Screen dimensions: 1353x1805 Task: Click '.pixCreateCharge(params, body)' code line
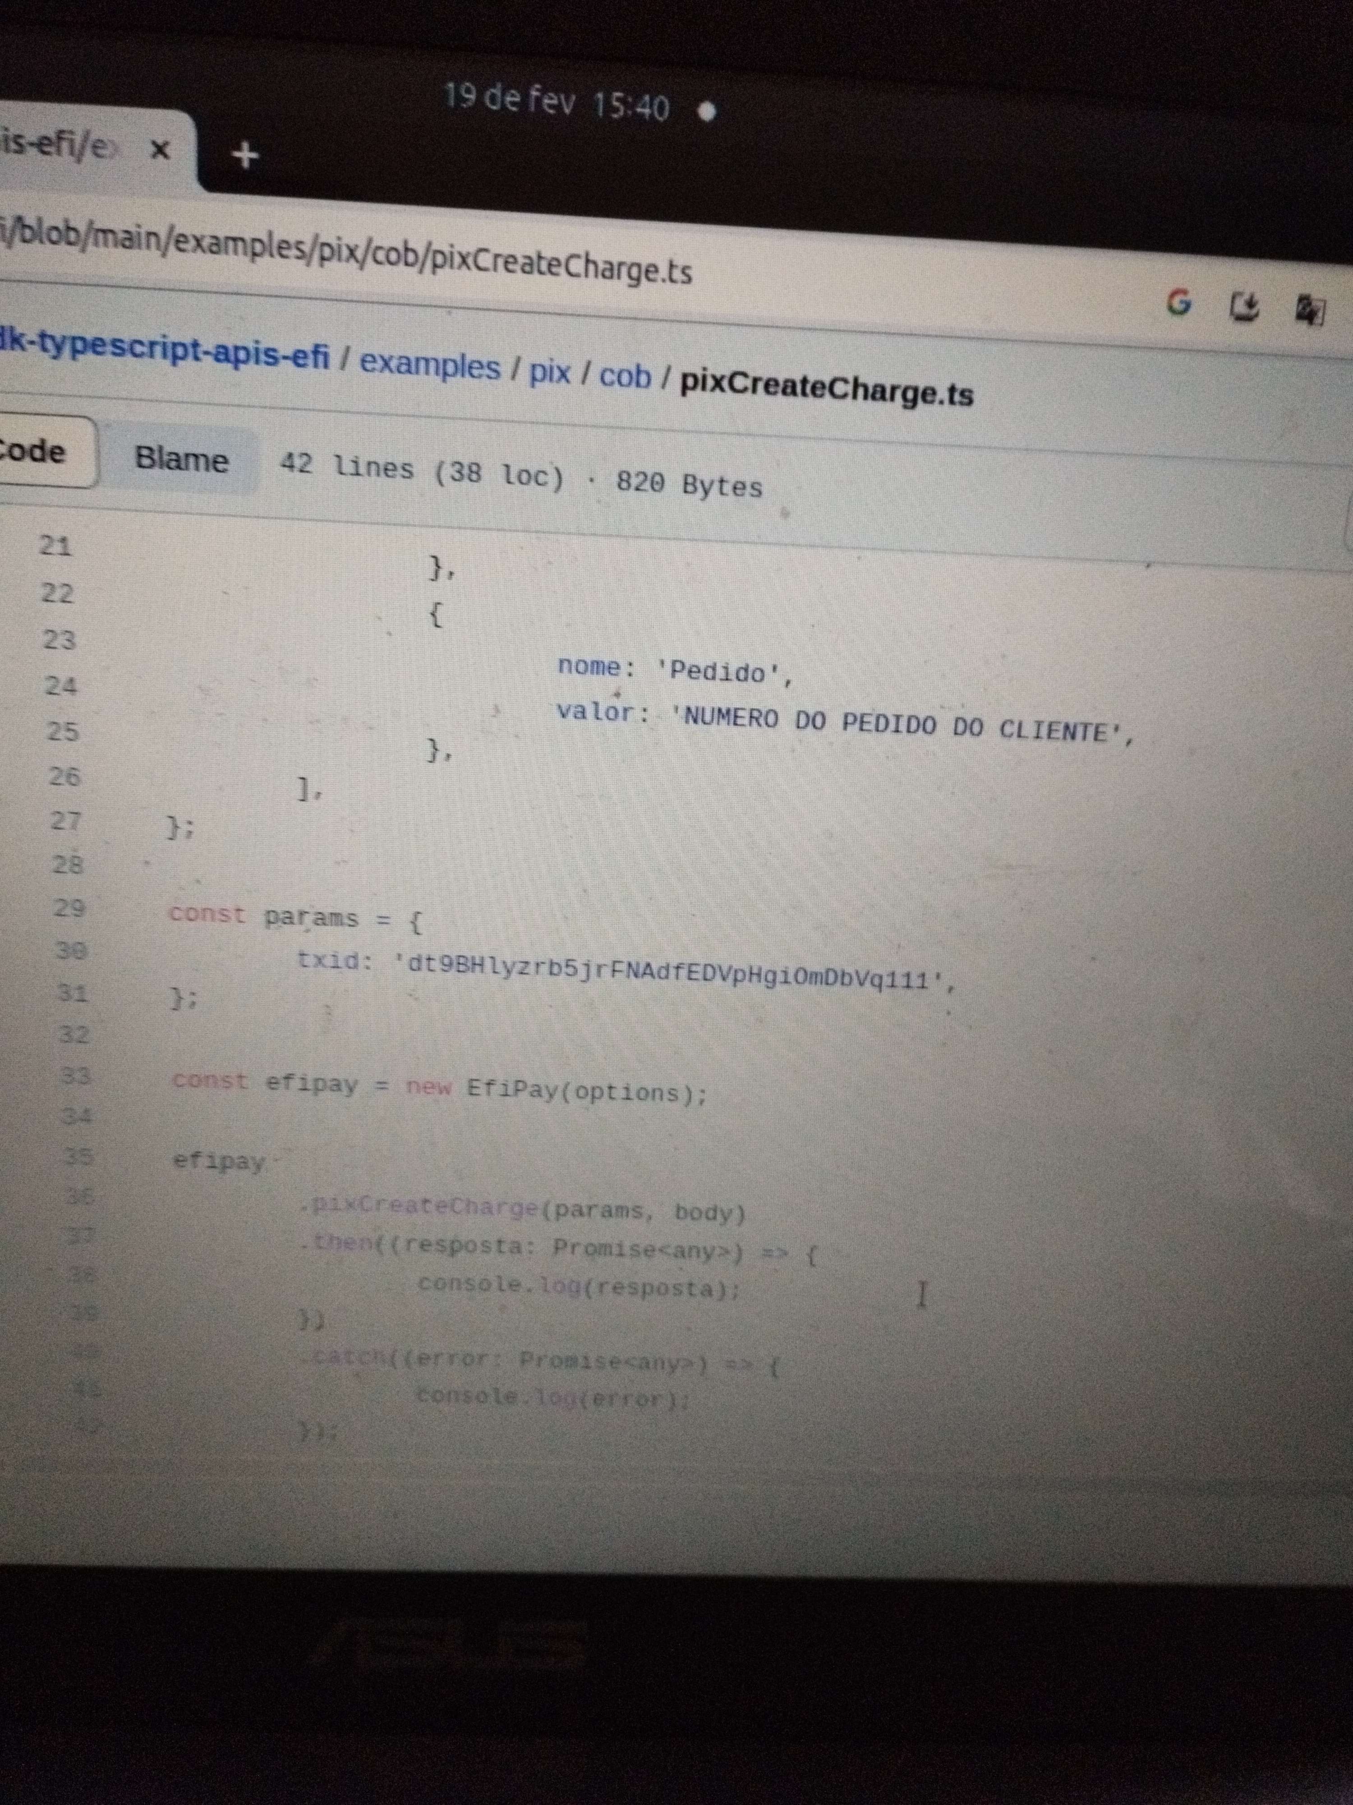coord(524,1209)
